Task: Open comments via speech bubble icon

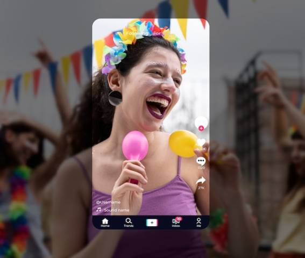Action: [x=201, y=161]
